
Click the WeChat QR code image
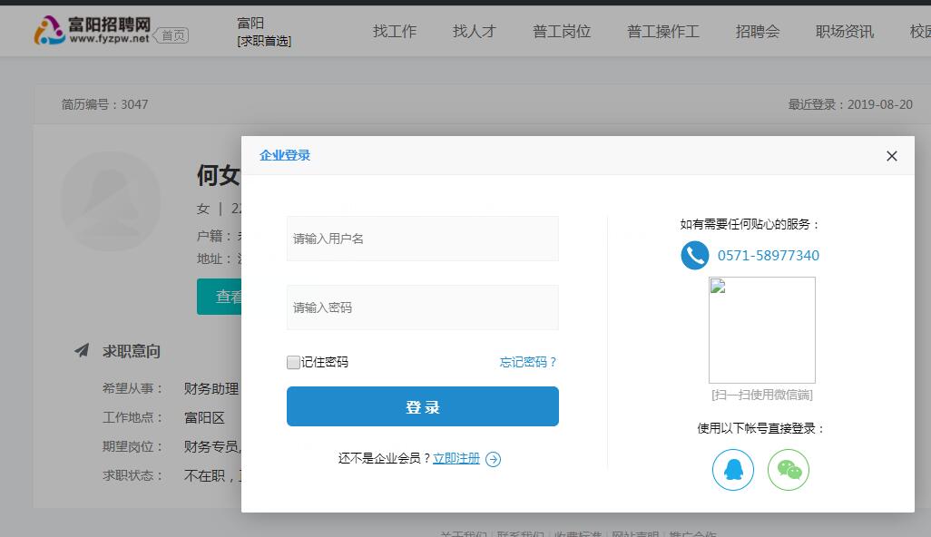(x=761, y=330)
